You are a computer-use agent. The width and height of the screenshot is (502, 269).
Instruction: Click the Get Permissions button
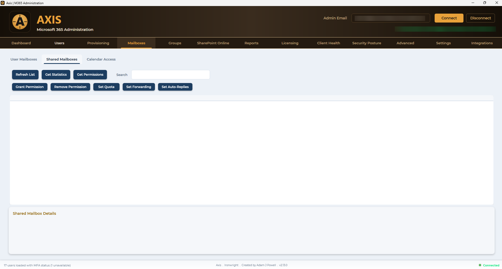pos(90,75)
